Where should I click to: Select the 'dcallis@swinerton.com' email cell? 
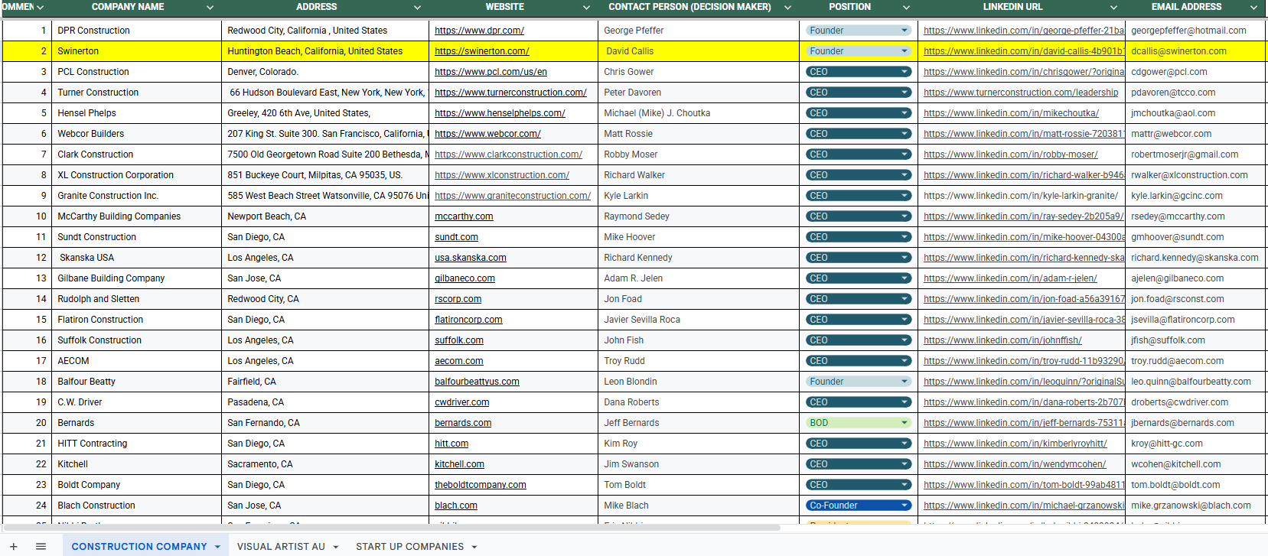coord(1196,51)
